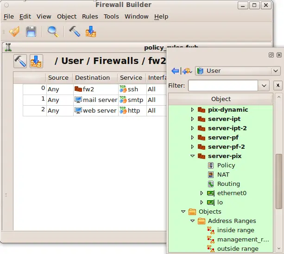This screenshot has height=254, width=284.
Task: Expand the server-pf tree node
Action: (192, 138)
